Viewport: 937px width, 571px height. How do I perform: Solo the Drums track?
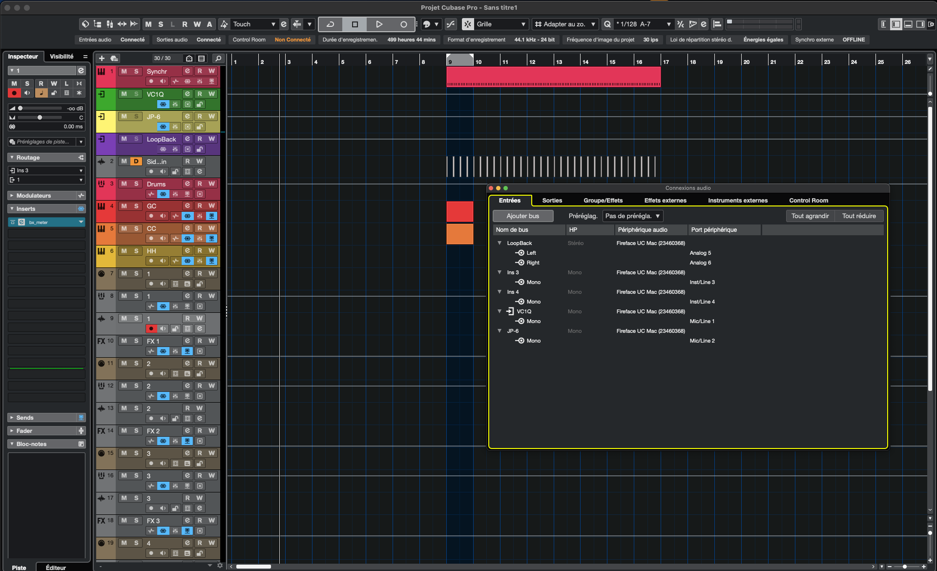coord(136,184)
